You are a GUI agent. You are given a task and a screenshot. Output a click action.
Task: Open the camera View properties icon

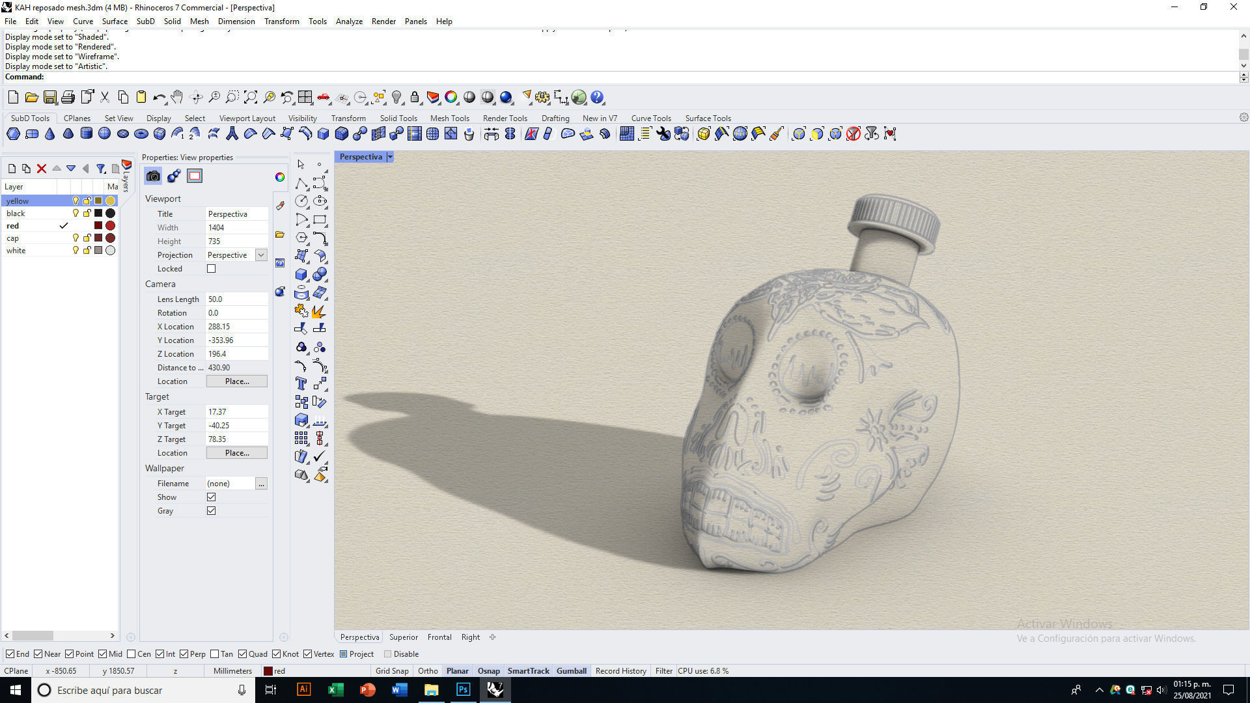click(x=153, y=176)
